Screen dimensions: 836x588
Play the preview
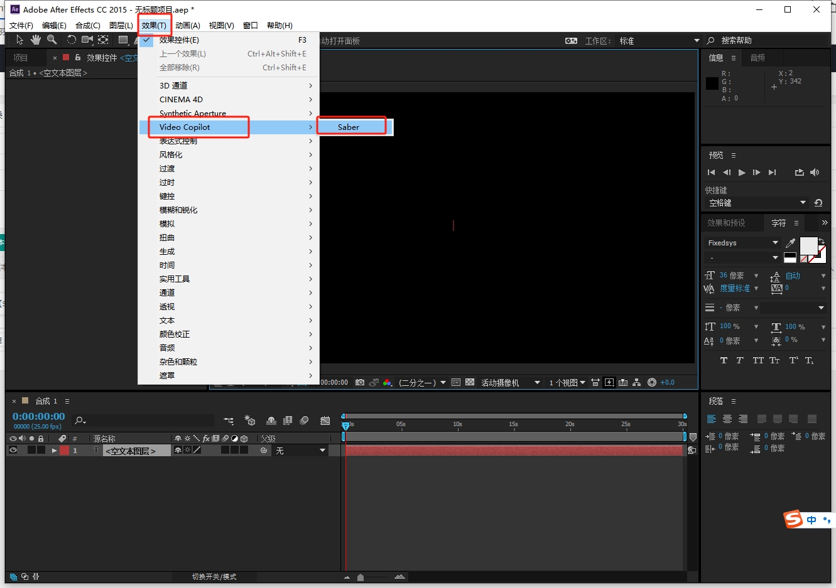(x=742, y=172)
